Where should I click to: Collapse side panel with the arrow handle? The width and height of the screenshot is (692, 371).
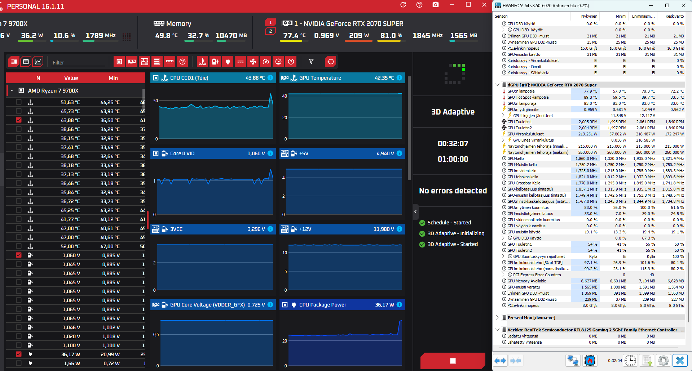point(415,212)
